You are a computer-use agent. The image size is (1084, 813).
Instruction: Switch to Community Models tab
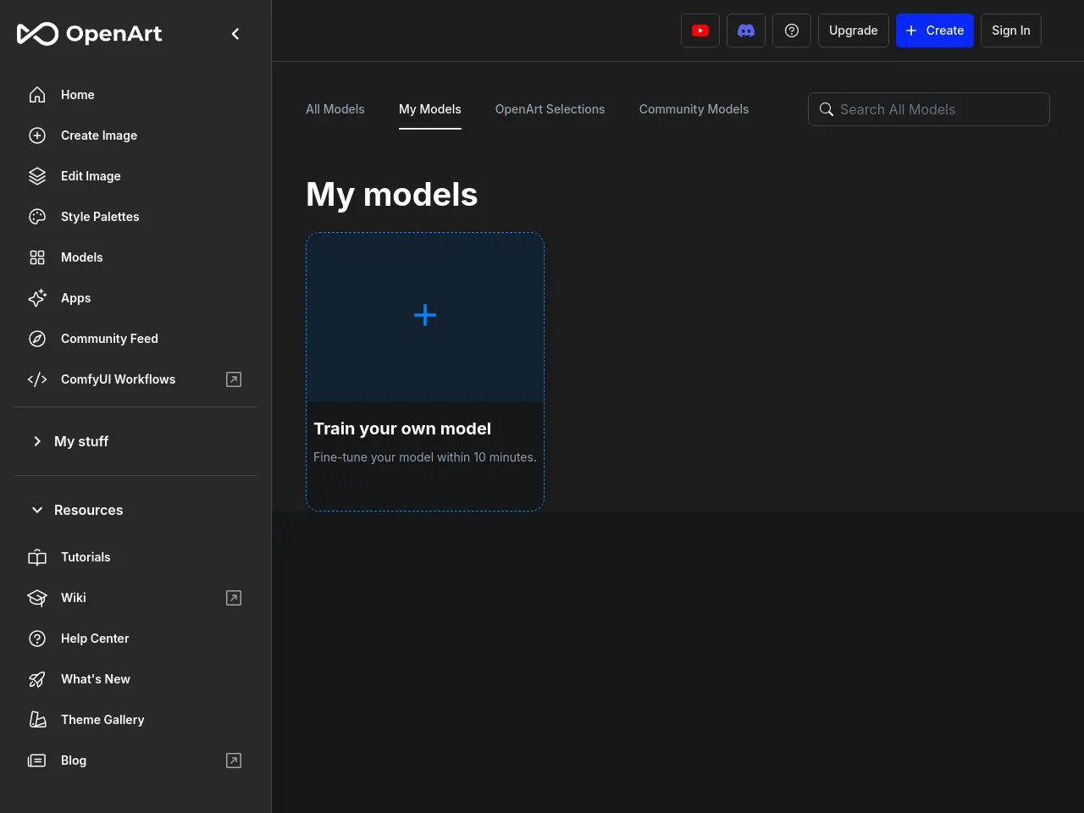click(694, 109)
